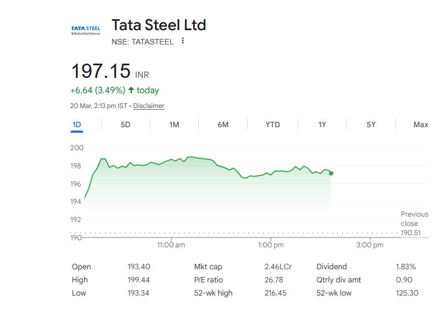Open the three-dot more options menu
436x317 pixels.
[183, 41]
